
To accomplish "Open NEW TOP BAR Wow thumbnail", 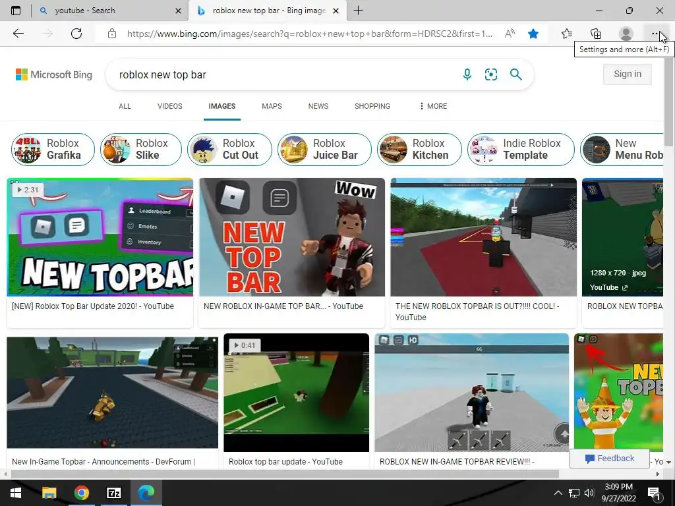I will [292, 237].
